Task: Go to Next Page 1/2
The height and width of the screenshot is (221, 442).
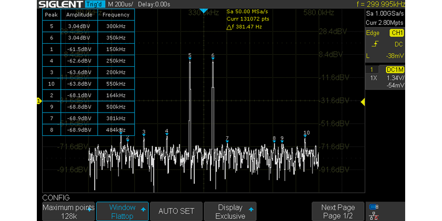Action: pyautogui.click(x=338, y=212)
